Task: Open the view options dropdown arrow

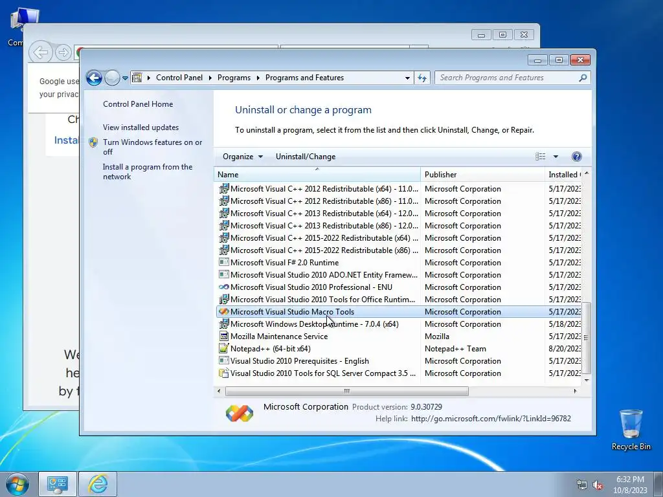Action: click(556, 157)
